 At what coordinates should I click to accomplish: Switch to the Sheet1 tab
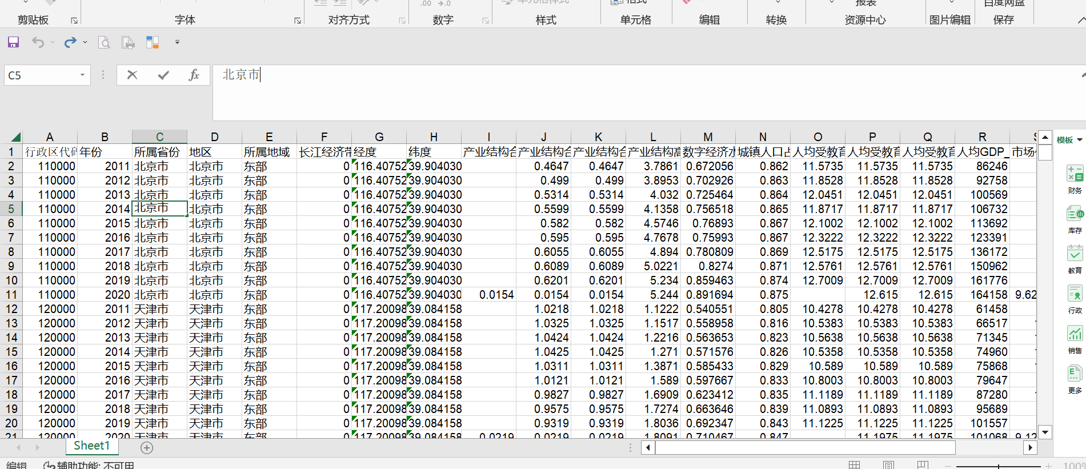click(x=91, y=446)
